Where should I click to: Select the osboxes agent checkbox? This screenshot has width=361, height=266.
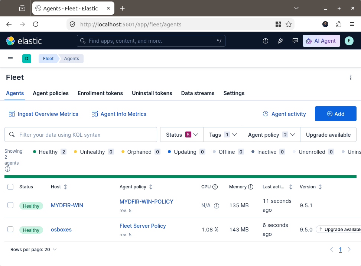[x=10, y=229]
